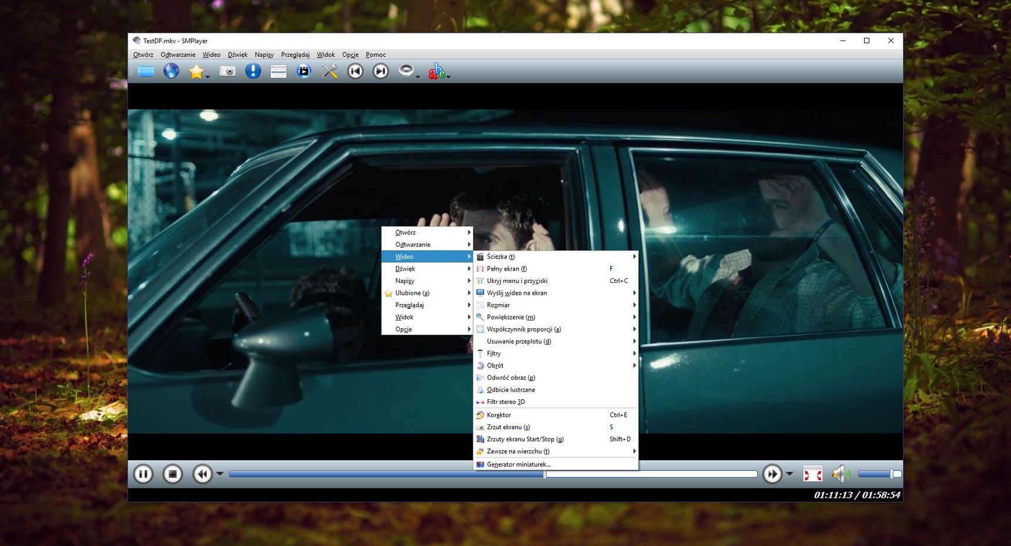Image resolution: width=1011 pixels, height=546 pixels.
Task: Open Współczynnik proporcji aspect ratio submenu
Action: coord(556,329)
